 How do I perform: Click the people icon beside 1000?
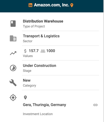pyautogui.click(x=43, y=51)
